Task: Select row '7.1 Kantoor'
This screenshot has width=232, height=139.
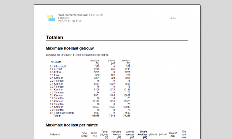Action: (x=90, y=107)
